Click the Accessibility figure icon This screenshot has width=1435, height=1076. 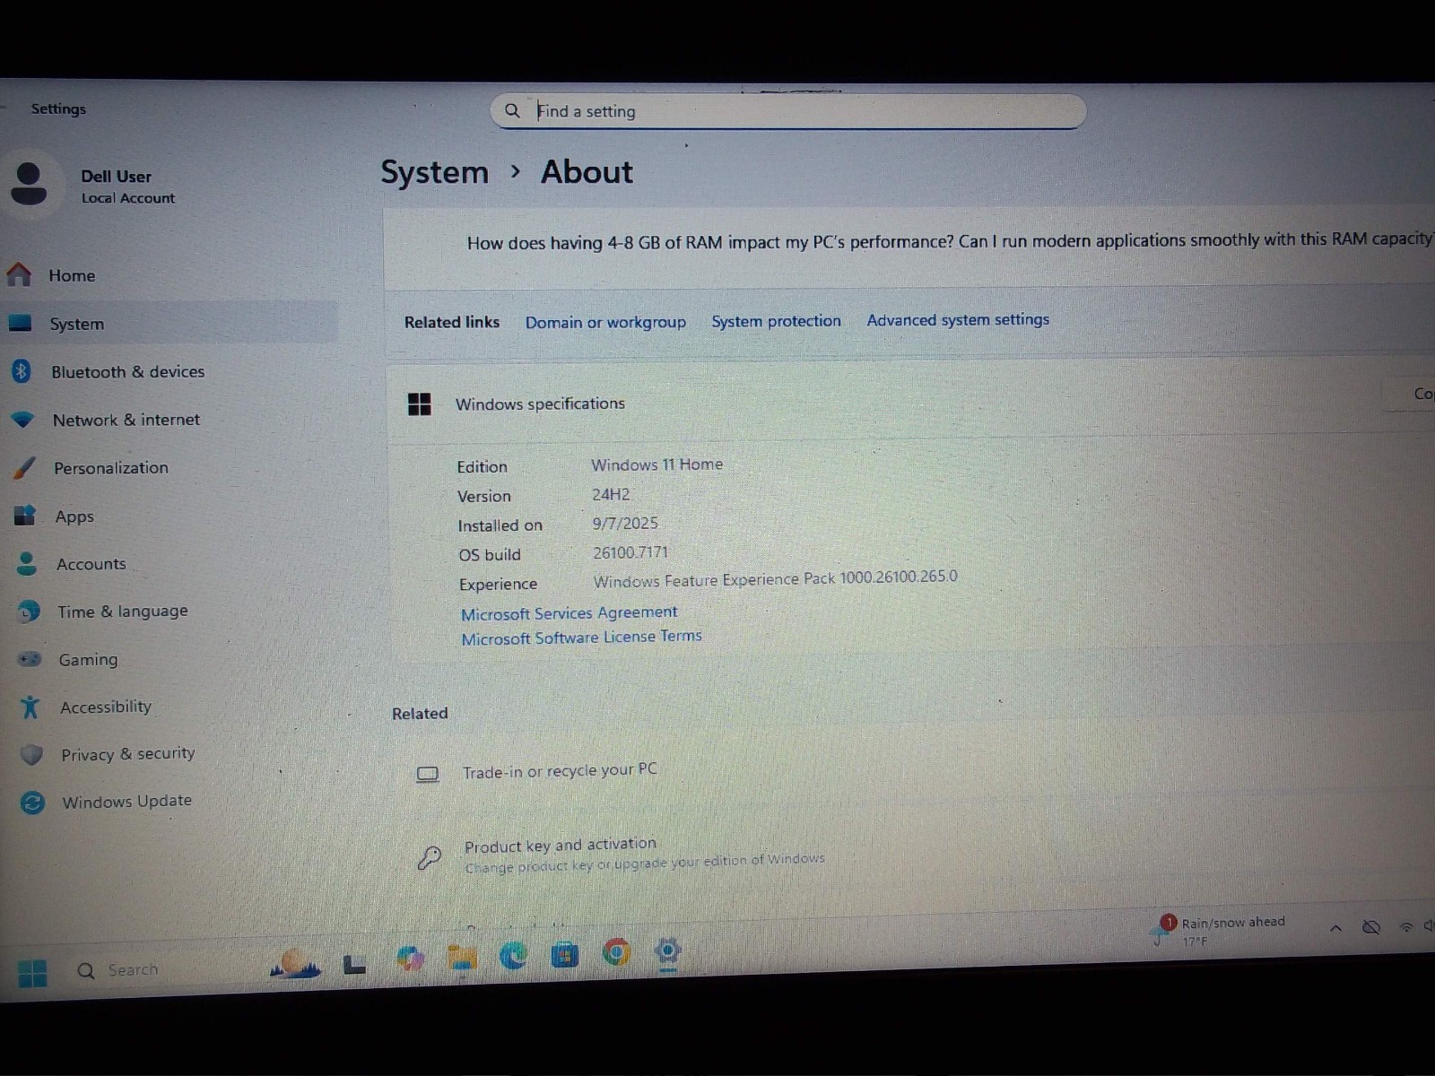click(30, 707)
